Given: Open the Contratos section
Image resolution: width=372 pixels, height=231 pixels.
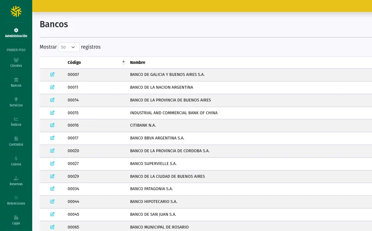Looking at the screenshot, I should coord(16,141).
